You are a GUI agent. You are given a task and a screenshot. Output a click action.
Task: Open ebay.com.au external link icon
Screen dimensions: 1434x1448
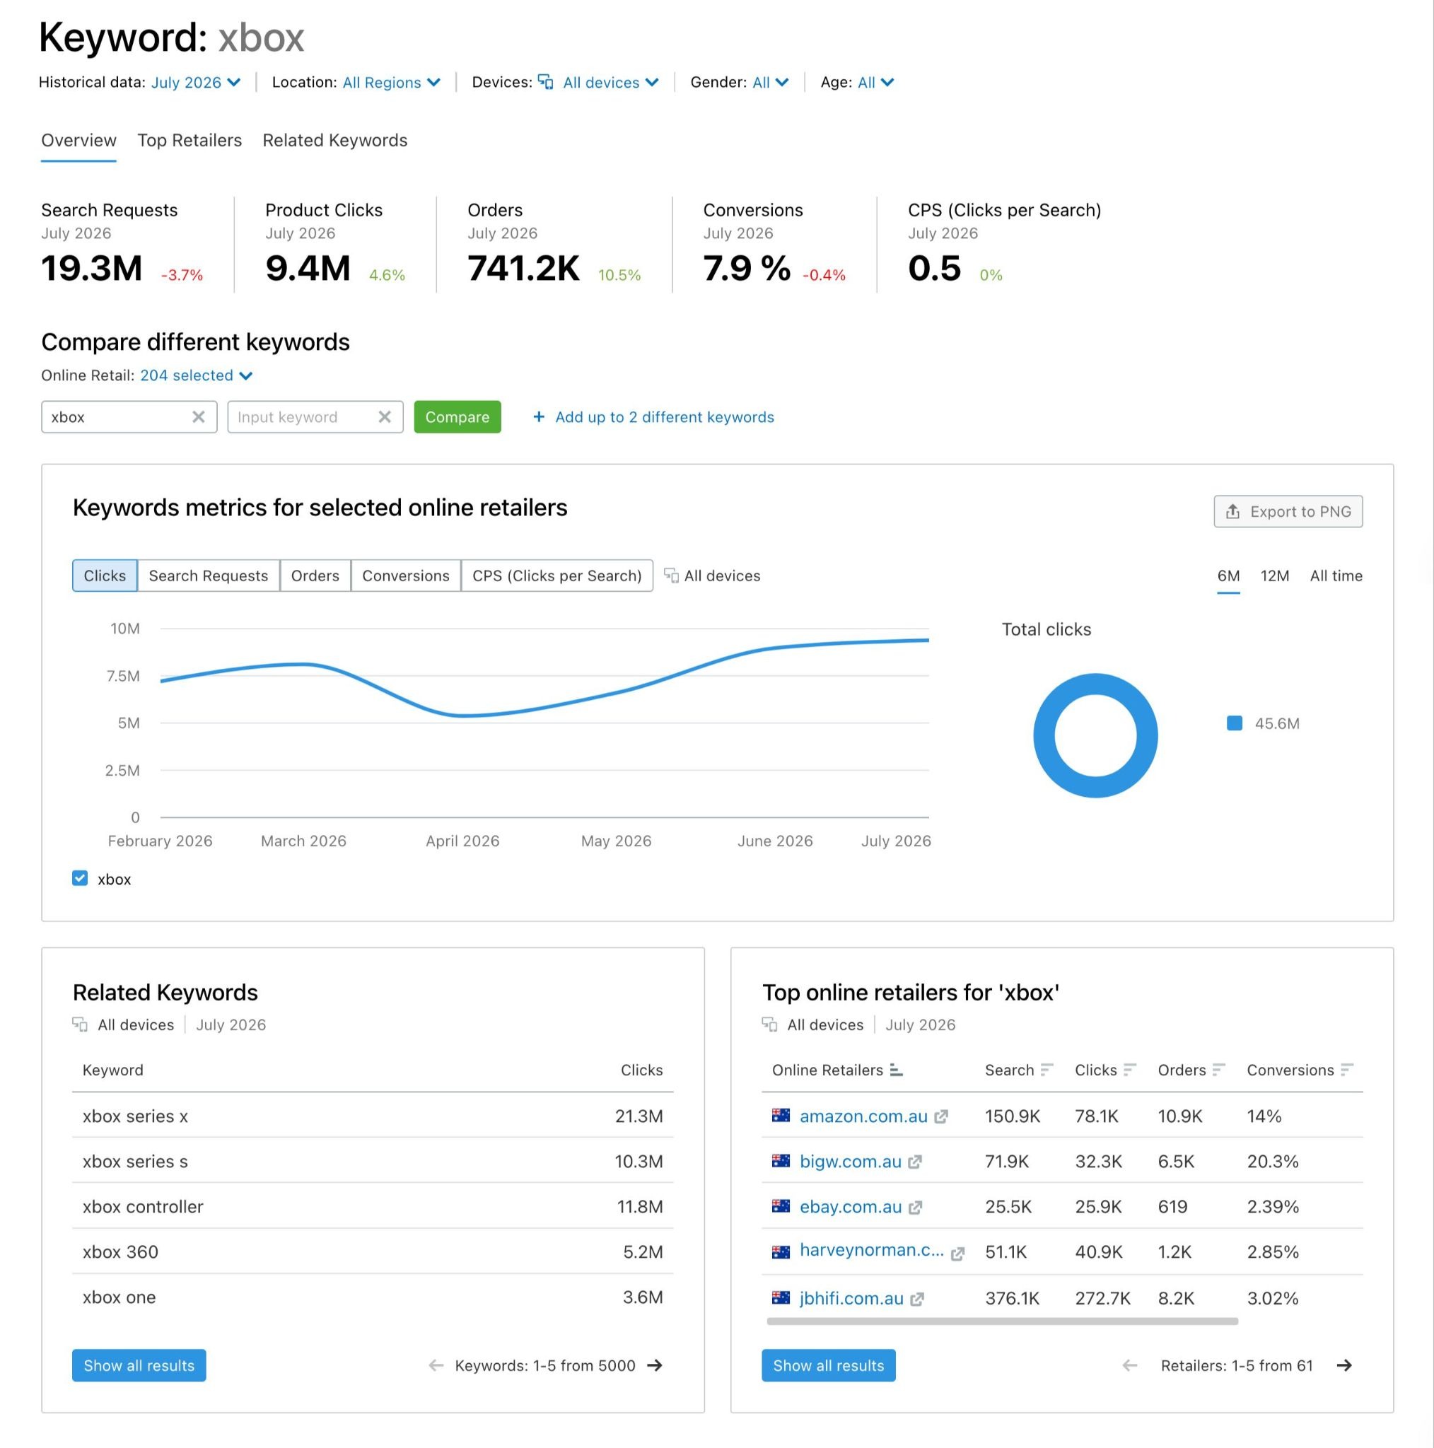click(914, 1208)
